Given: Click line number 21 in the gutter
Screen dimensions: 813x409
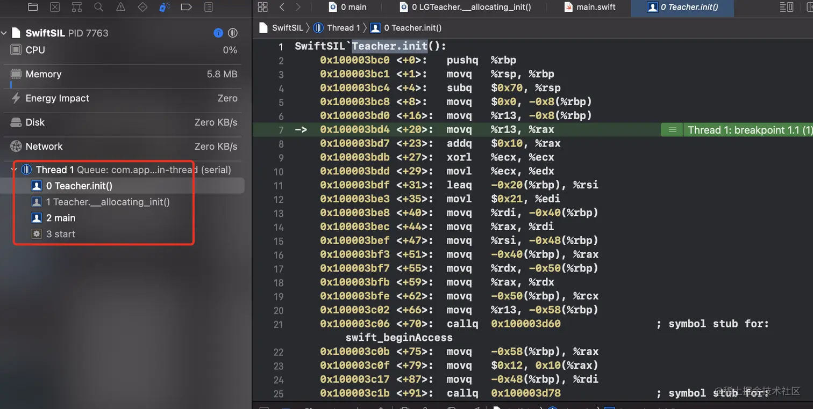Looking at the screenshot, I should click(x=278, y=324).
